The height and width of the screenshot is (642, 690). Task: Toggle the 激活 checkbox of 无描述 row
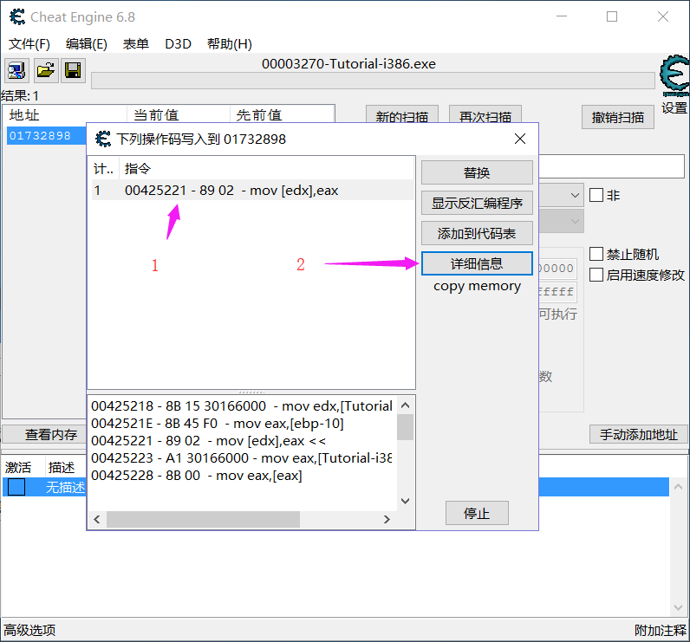coord(16,487)
